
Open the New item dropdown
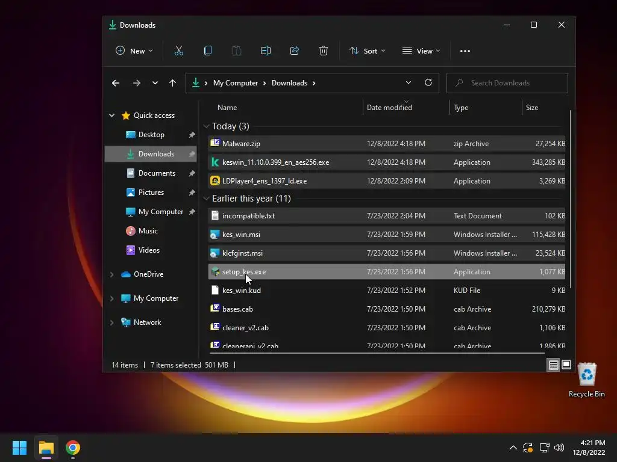(x=134, y=51)
